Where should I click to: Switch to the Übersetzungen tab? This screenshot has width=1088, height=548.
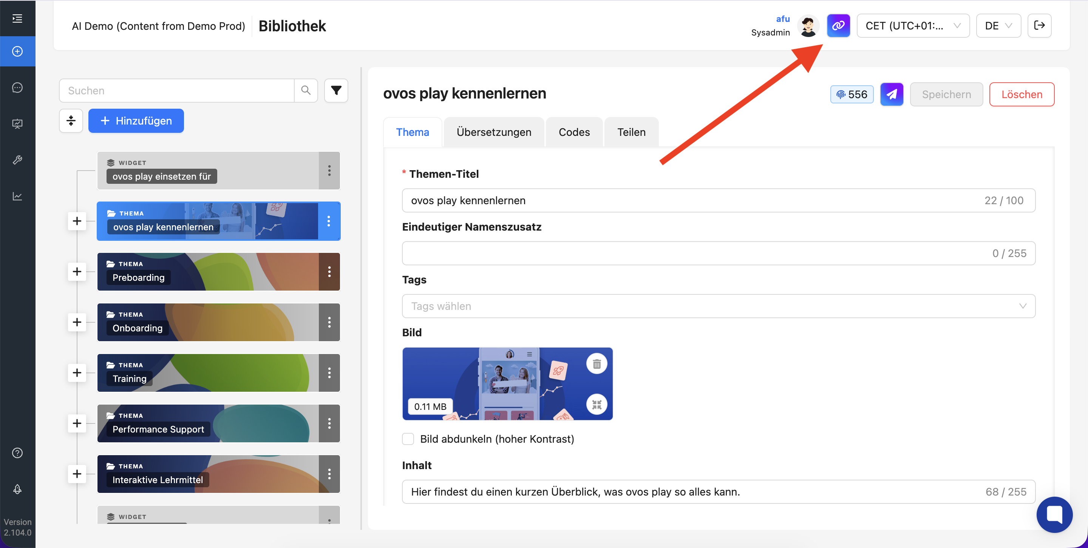coord(493,132)
